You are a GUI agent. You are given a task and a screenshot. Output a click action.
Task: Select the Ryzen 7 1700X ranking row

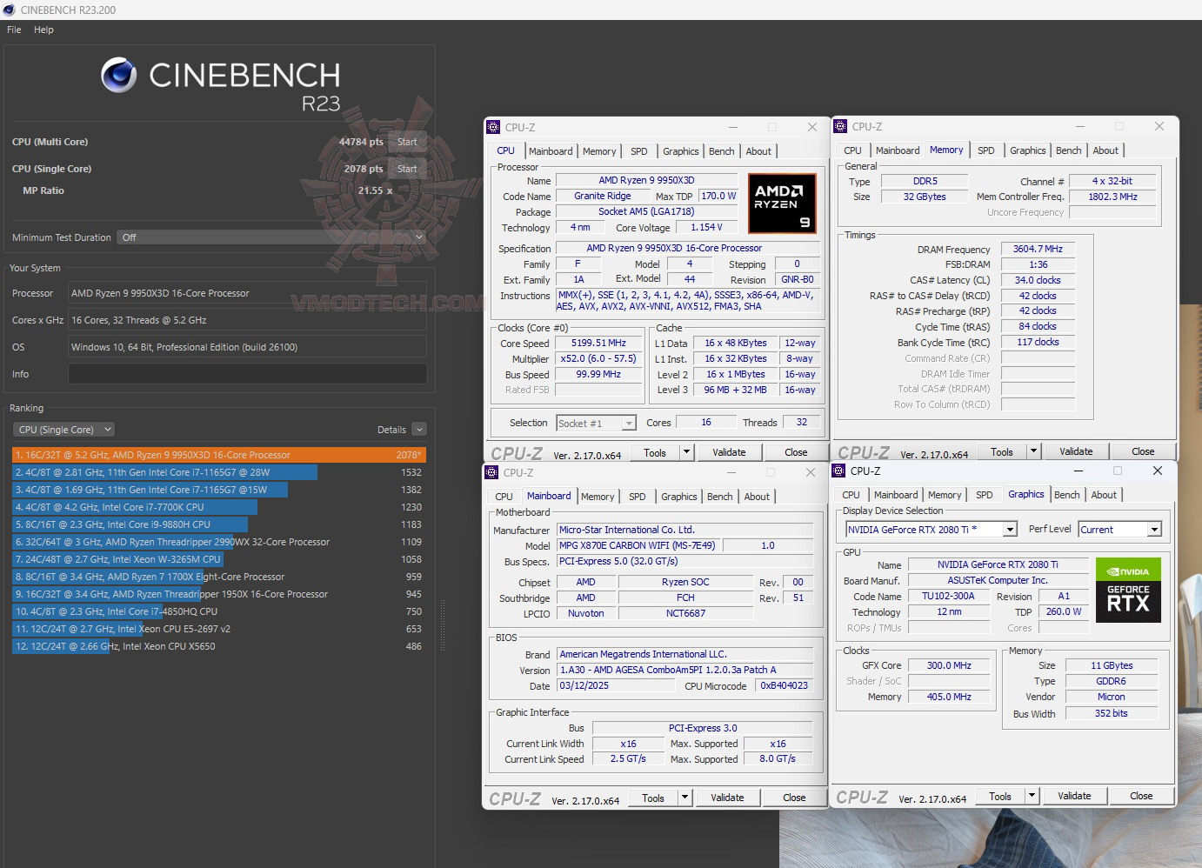(219, 577)
